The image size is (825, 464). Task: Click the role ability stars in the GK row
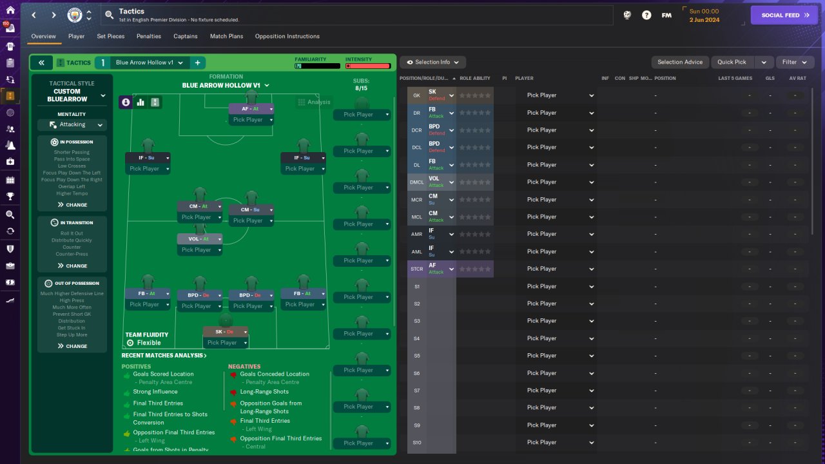pos(475,95)
